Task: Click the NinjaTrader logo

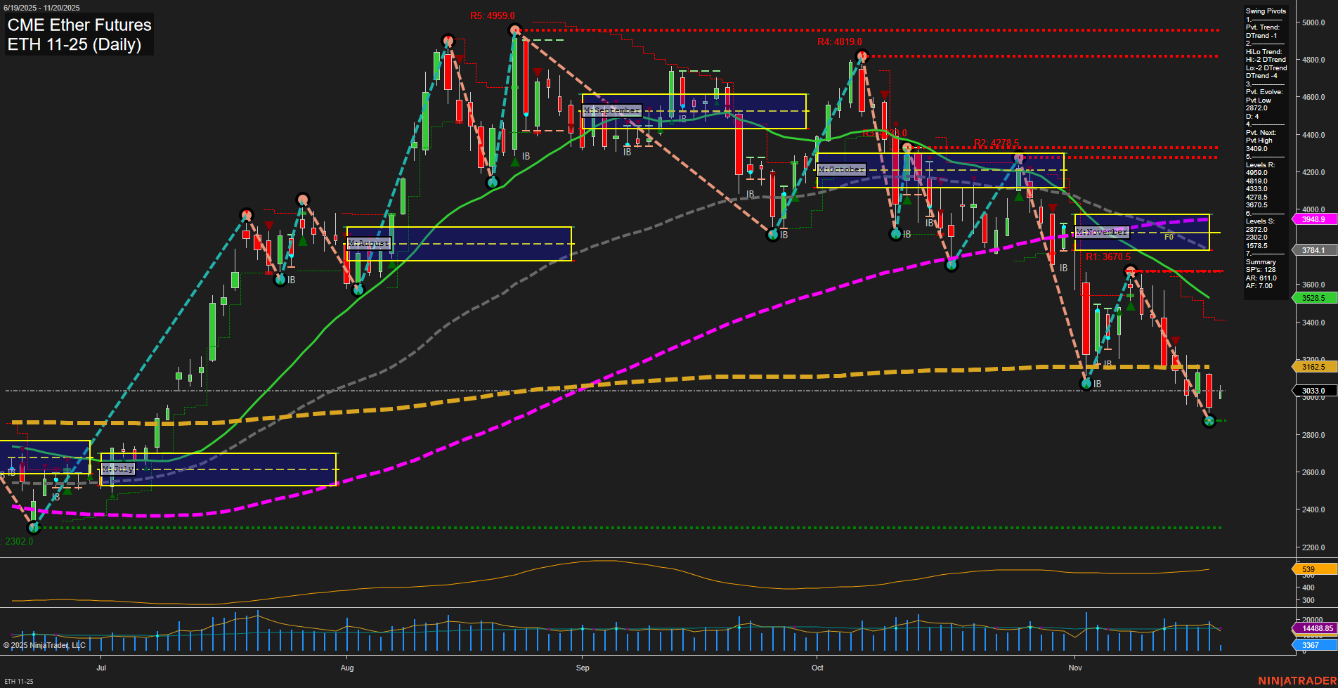Action: click(1297, 680)
